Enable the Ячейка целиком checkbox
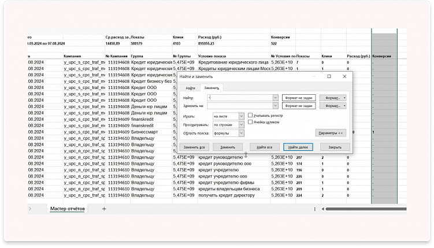Viewport: 434px width, 248px height. (x=250, y=122)
